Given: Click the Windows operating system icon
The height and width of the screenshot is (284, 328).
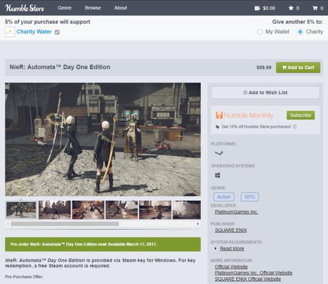Looking at the screenshot, I should click(x=218, y=175).
